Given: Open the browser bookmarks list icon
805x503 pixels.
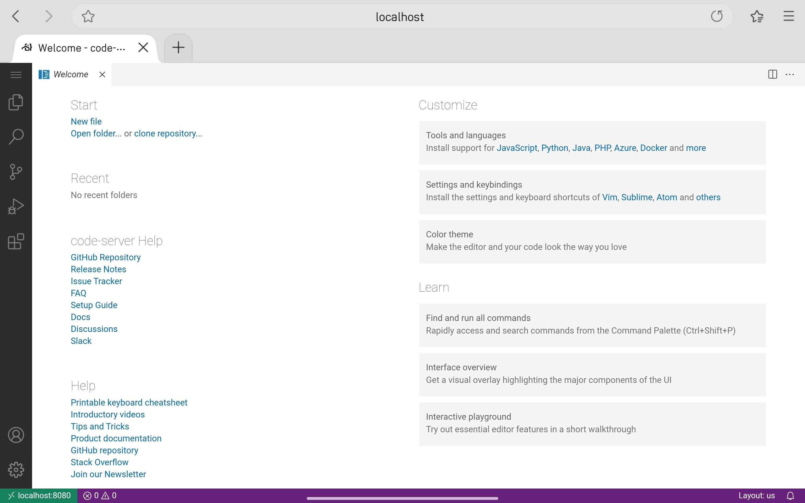Looking at the screenshot, I should [x=757, y=16].
